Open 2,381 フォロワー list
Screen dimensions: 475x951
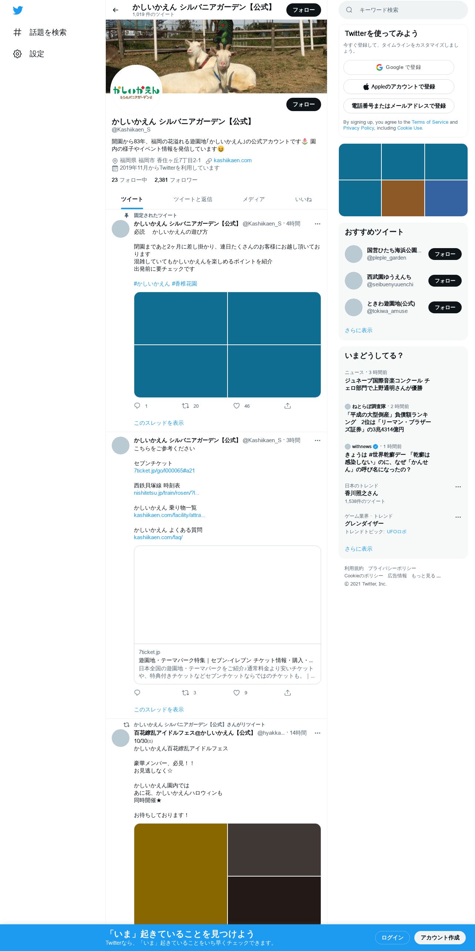click(176, 180)
